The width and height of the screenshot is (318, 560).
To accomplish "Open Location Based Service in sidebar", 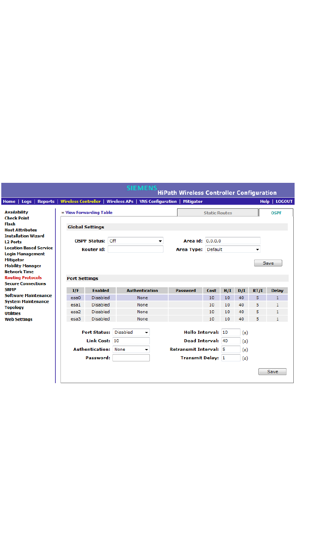I will [x=29, y=248].
